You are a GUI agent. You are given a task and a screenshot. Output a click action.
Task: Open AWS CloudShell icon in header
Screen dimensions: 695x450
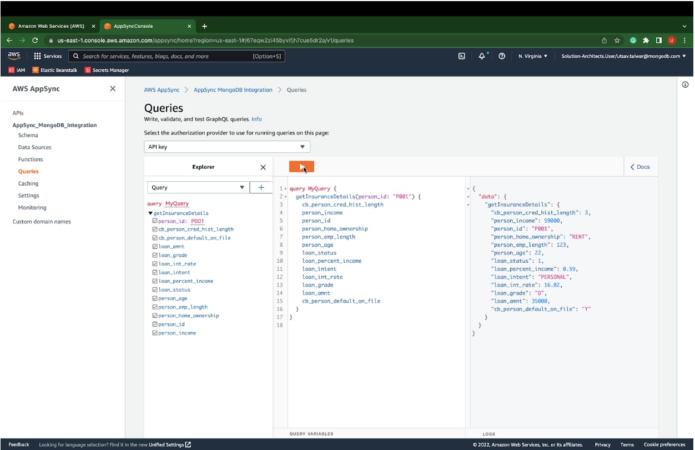click(x=461, y=56)
